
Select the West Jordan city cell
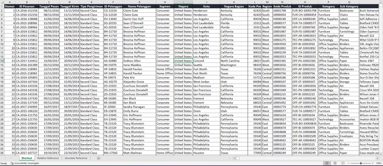(206, 82)
